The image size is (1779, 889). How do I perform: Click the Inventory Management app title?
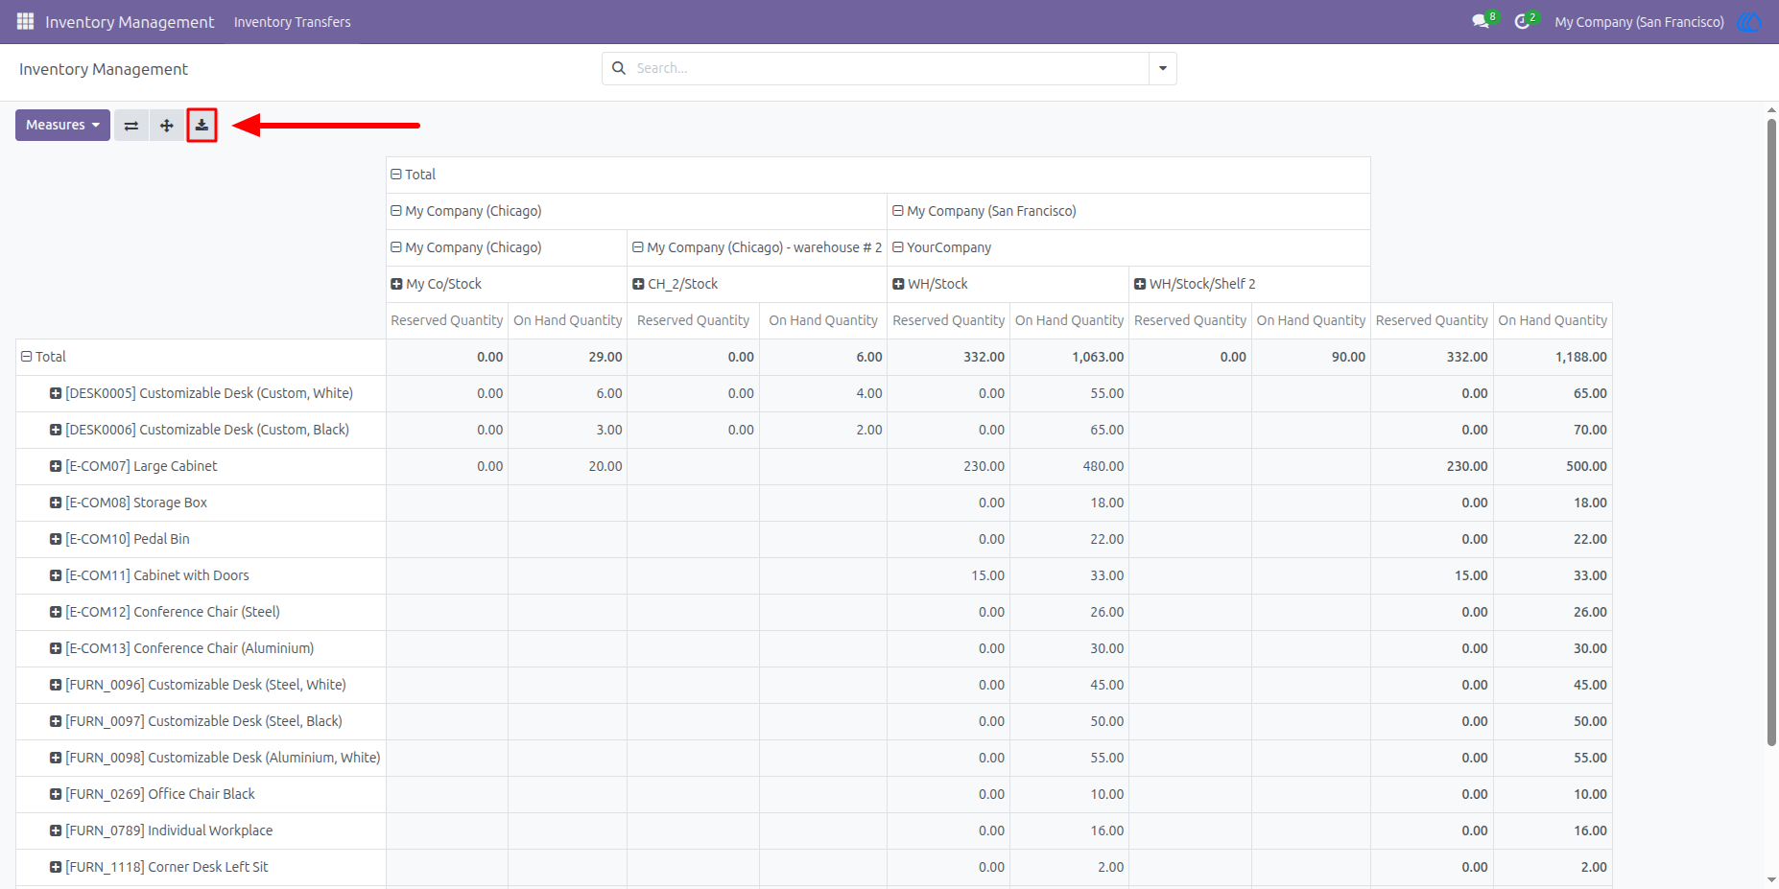(x=130, y=22)
